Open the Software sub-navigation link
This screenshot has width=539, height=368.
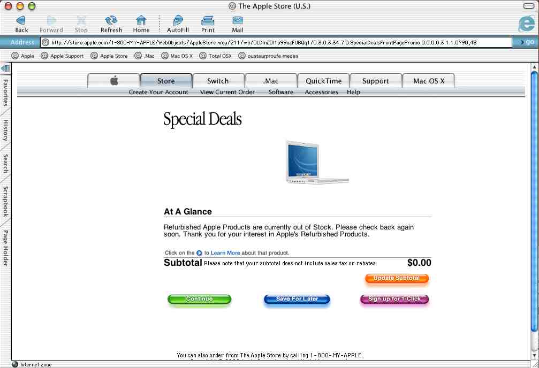281,92
